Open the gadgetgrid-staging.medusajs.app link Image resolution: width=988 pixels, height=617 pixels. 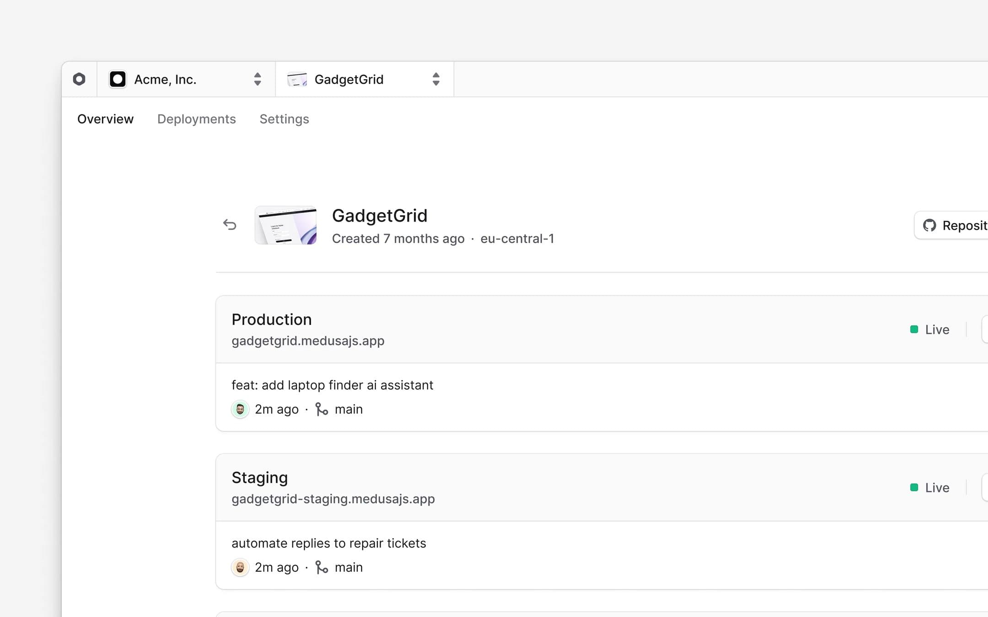click(333, 499)
